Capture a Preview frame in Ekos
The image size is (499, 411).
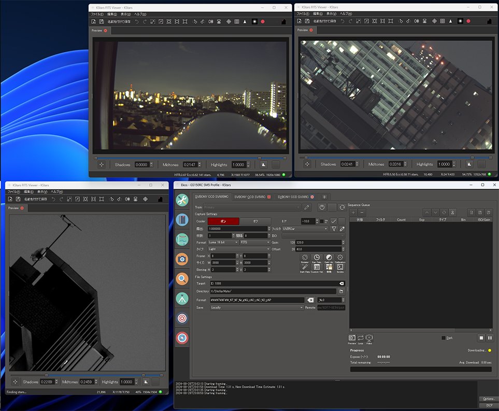click(352, 339)
